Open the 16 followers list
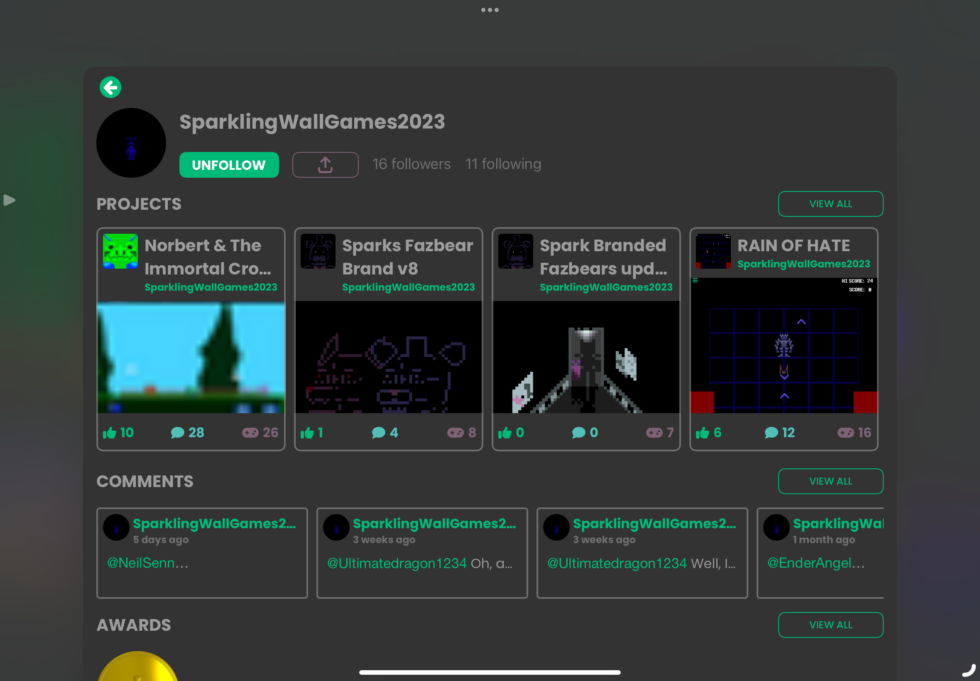This screenshot has height=681, width=980. pos(411,164)
